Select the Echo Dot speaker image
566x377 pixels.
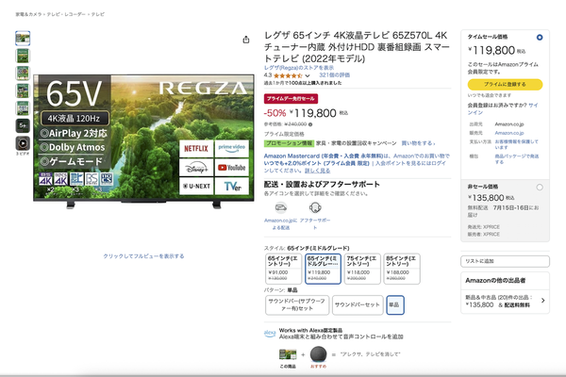point(318,354)
